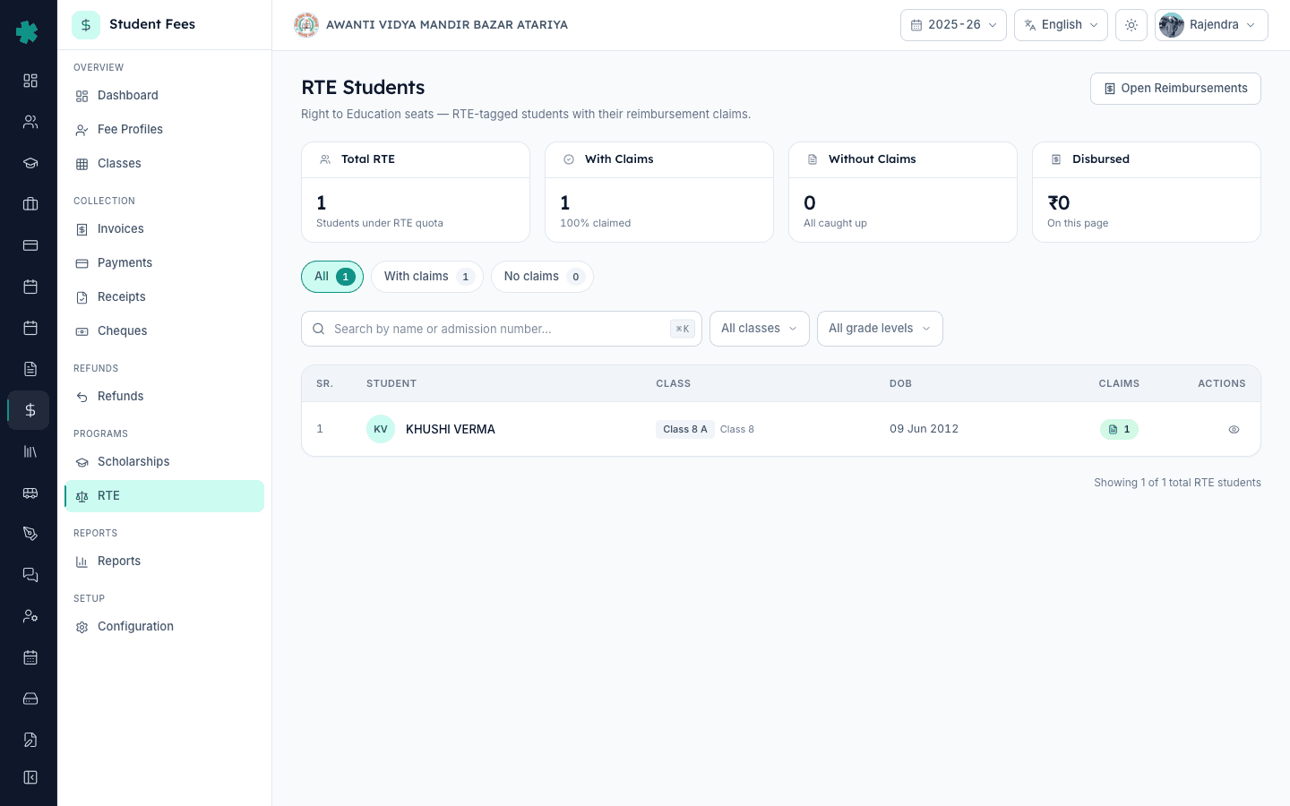
Task: Click the Class 8 A badge
Action: [685, 430]
